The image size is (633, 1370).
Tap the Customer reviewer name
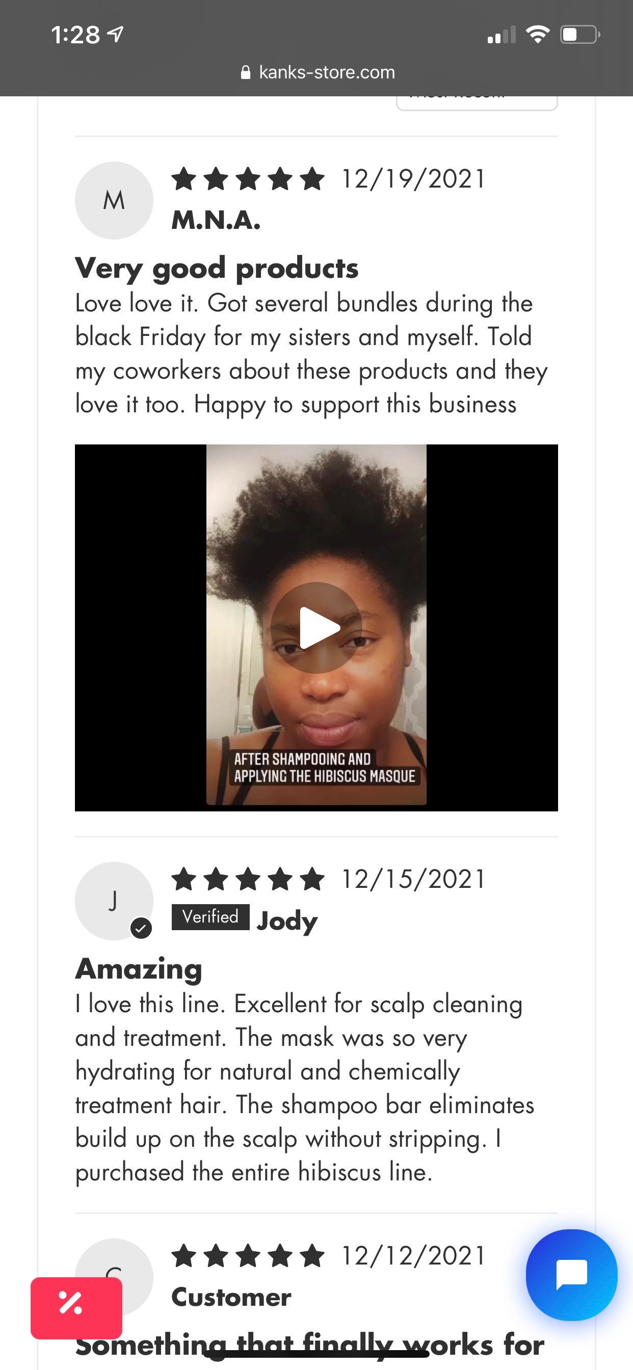(x=231, y=1297)
